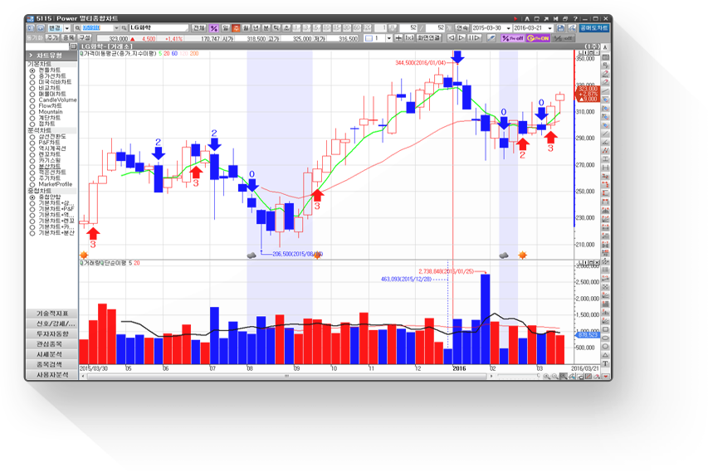
Task: Open the end date 2016-03-21 dropdown
Action: 550,28
